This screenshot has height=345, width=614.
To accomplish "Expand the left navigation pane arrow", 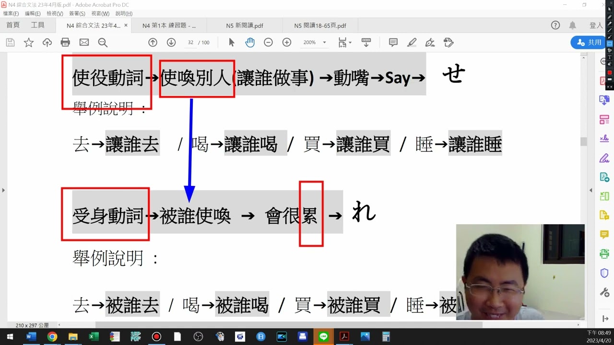I will 3,190.
